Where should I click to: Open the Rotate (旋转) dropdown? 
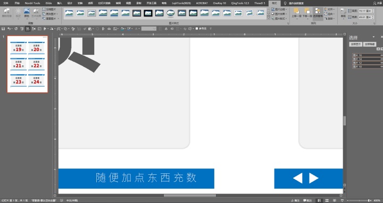pos(329,19)
